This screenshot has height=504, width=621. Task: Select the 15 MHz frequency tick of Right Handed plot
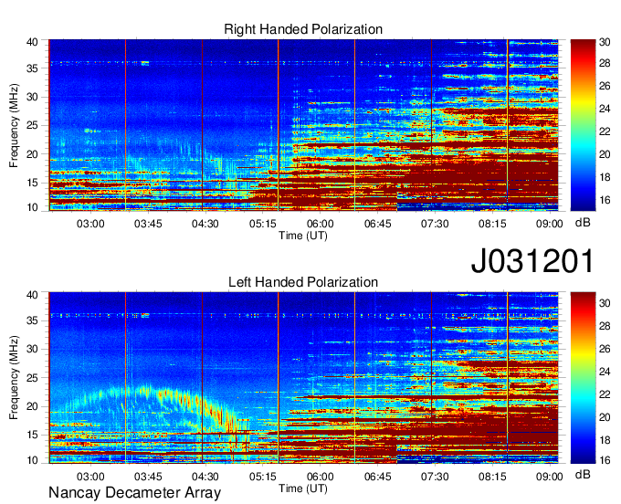pos(32,183)
